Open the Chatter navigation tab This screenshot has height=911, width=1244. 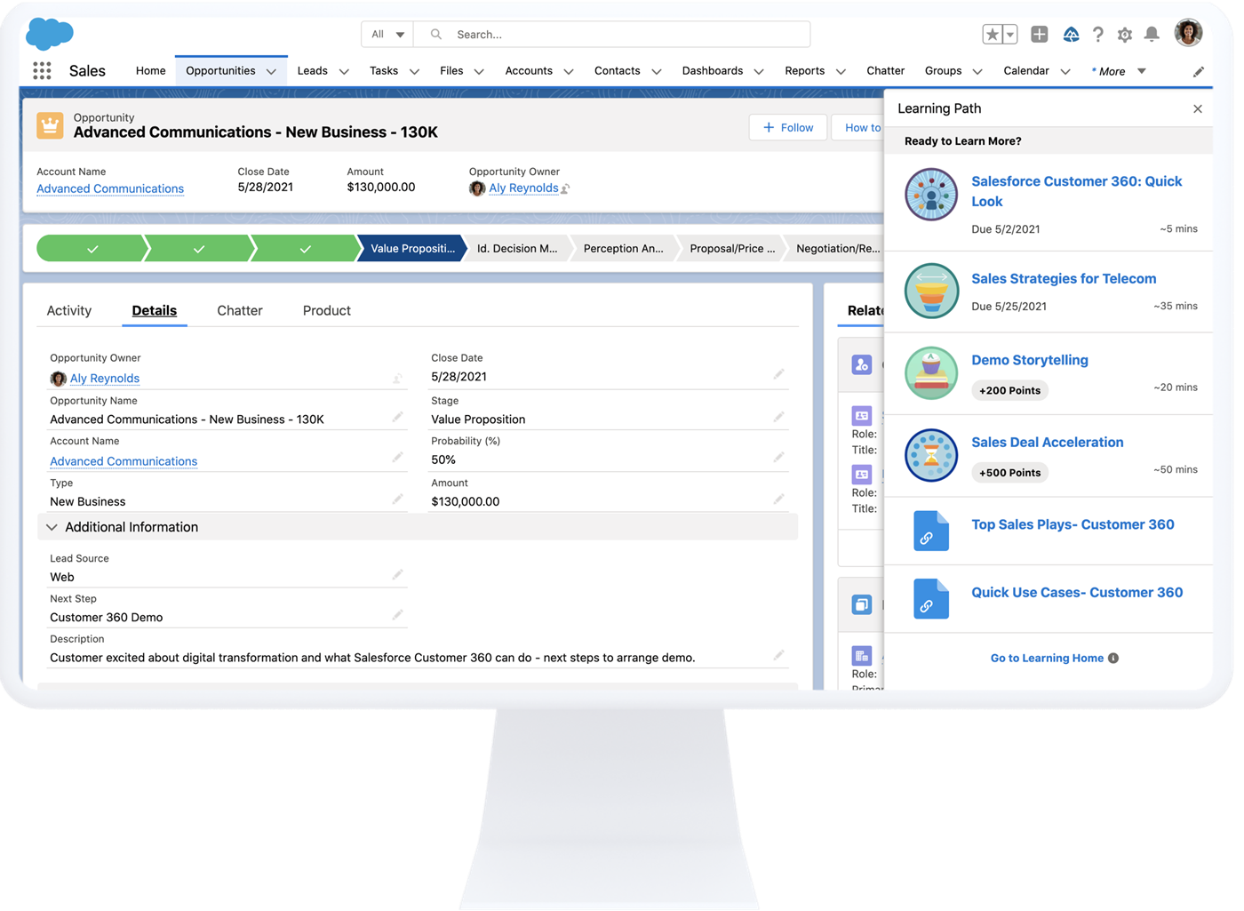tap(886, 71)
